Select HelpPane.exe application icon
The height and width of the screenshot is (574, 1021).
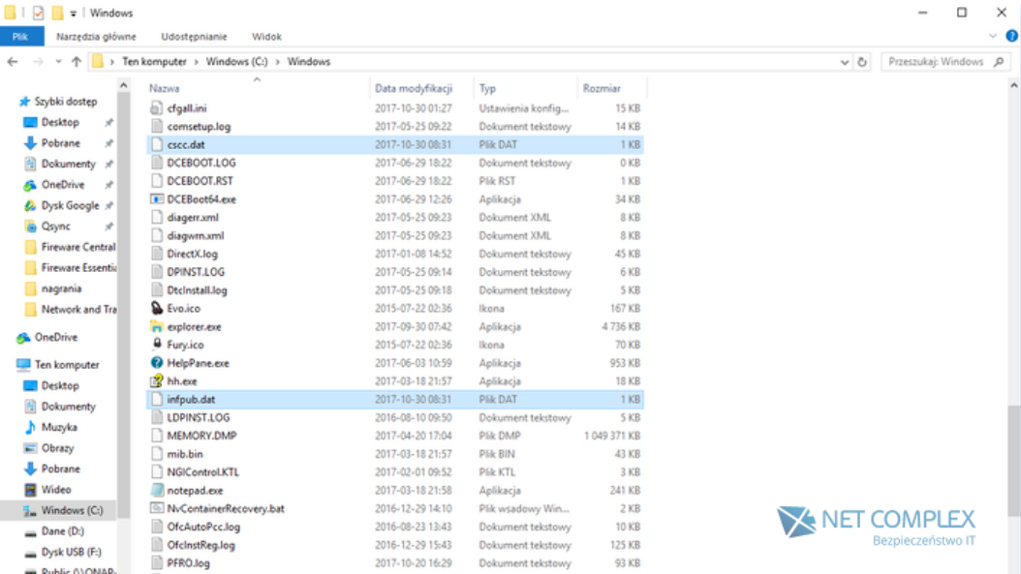click(156, 363)
